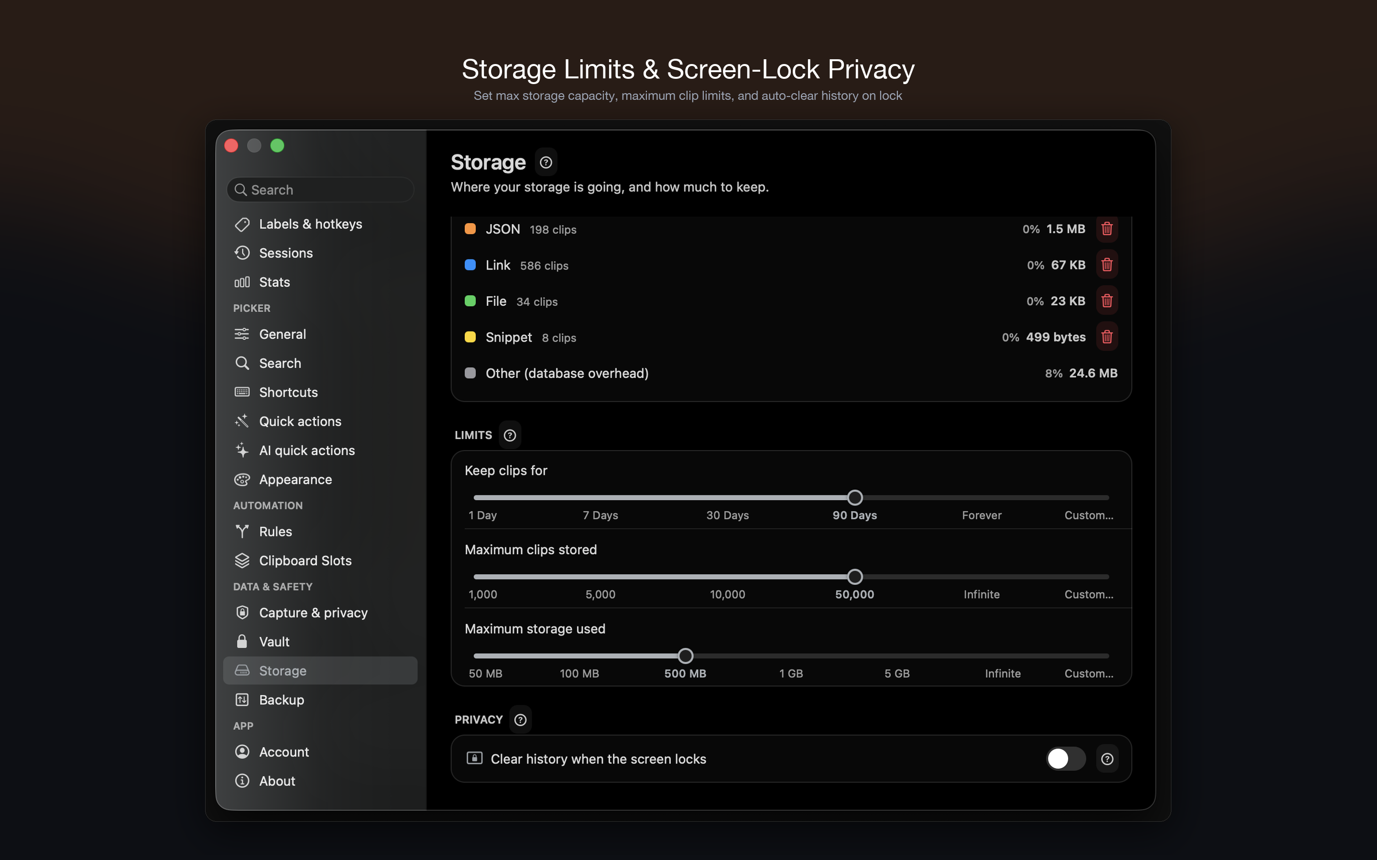Screen dimensions: 1377x860
Task: Click Maximum storage used slider handle
Action: pos(685,656)
